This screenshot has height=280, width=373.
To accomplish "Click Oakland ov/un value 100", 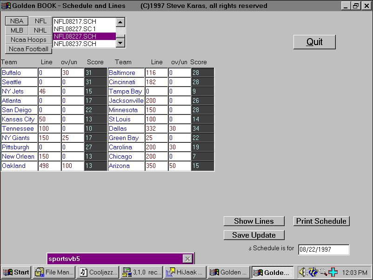I will (73, 166).
